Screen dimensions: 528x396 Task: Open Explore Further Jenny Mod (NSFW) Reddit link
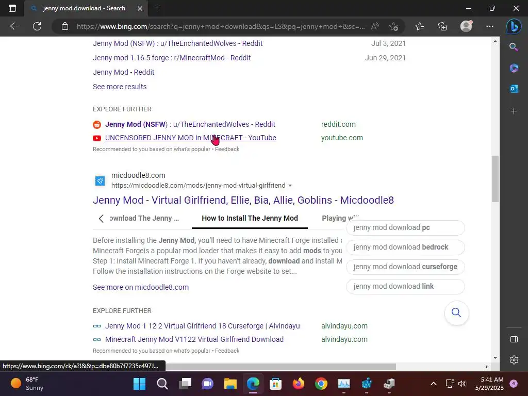(x=190, y=124)
